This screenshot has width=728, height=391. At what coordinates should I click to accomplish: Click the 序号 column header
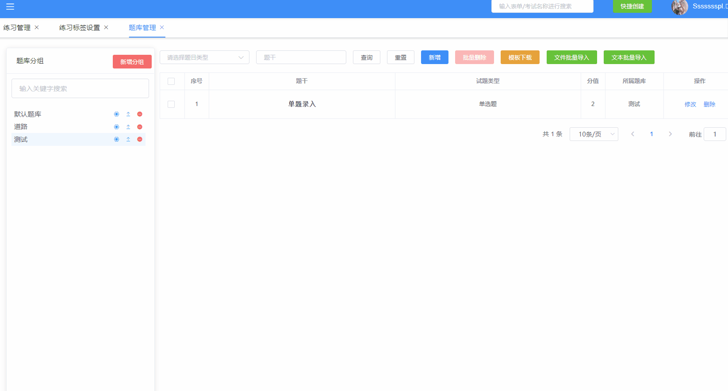click(196, 81)
